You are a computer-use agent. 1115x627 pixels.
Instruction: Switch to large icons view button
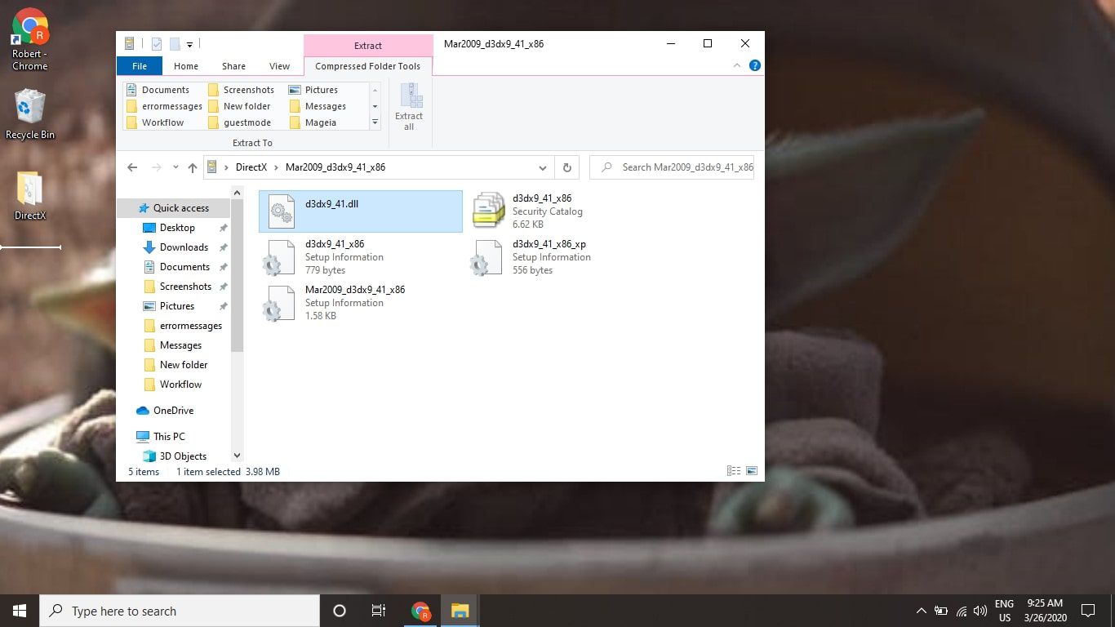tap(752, 471)
